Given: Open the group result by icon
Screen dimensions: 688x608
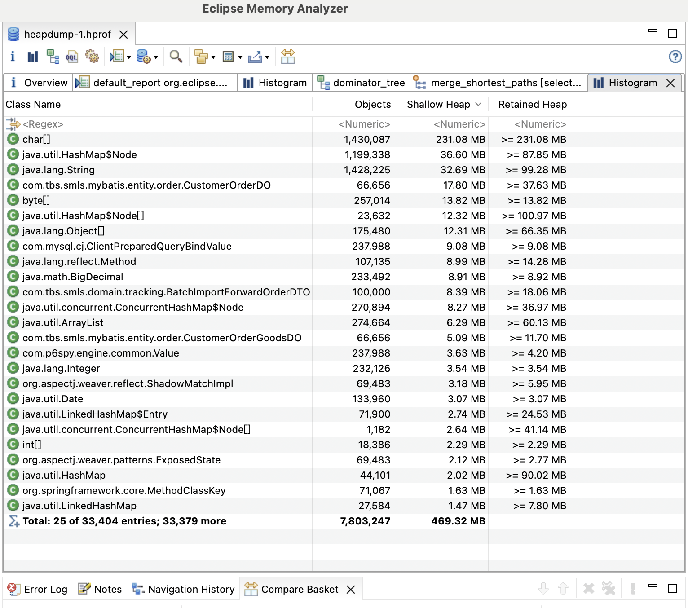Looking at the screenshot, I should 201,57.
